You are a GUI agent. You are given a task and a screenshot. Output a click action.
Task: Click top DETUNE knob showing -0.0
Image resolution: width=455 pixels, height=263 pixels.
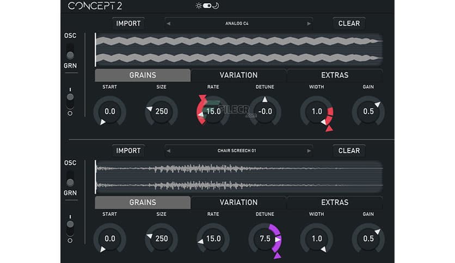point(265,111)
